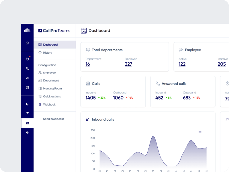Click the Employee card person icon
This screenshot has height=172, width=229.
(x=181, y=50)
